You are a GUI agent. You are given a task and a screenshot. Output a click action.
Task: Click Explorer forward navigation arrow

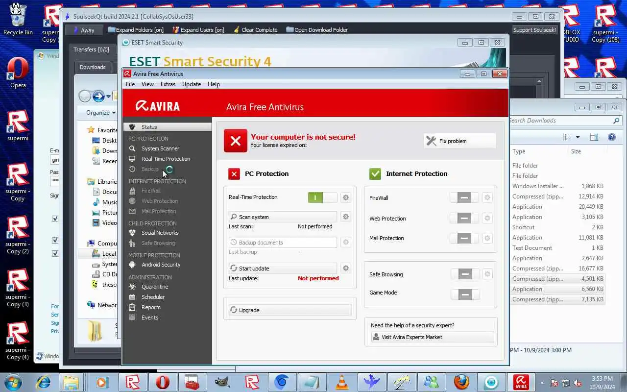click(98, 96)
